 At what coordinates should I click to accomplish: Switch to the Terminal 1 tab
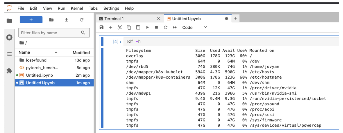coord(130,19)
